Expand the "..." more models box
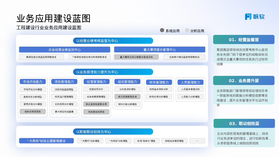The image size is (279, 157). (197, 141)
